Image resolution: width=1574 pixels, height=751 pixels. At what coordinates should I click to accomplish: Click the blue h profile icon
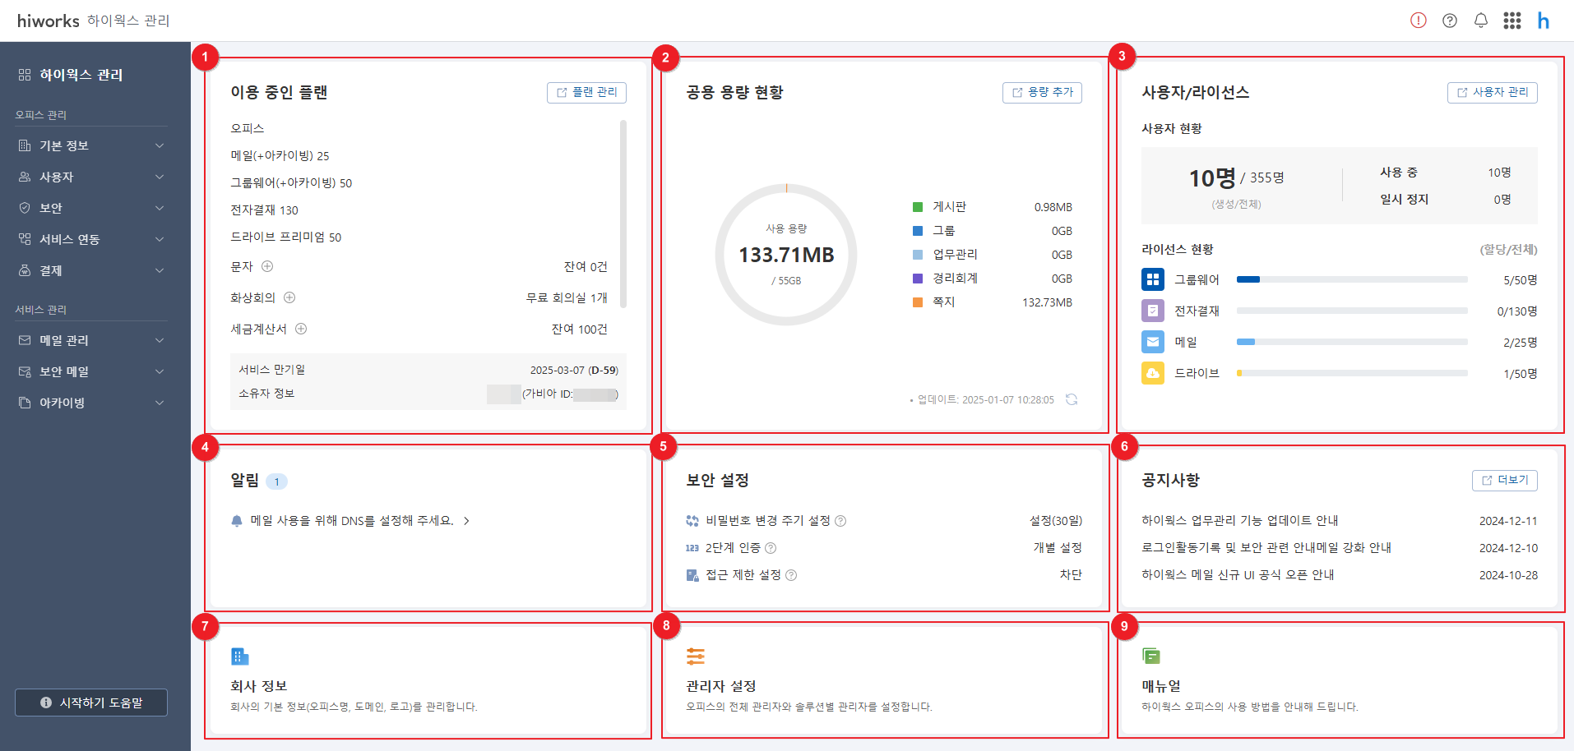(1544, 21)
